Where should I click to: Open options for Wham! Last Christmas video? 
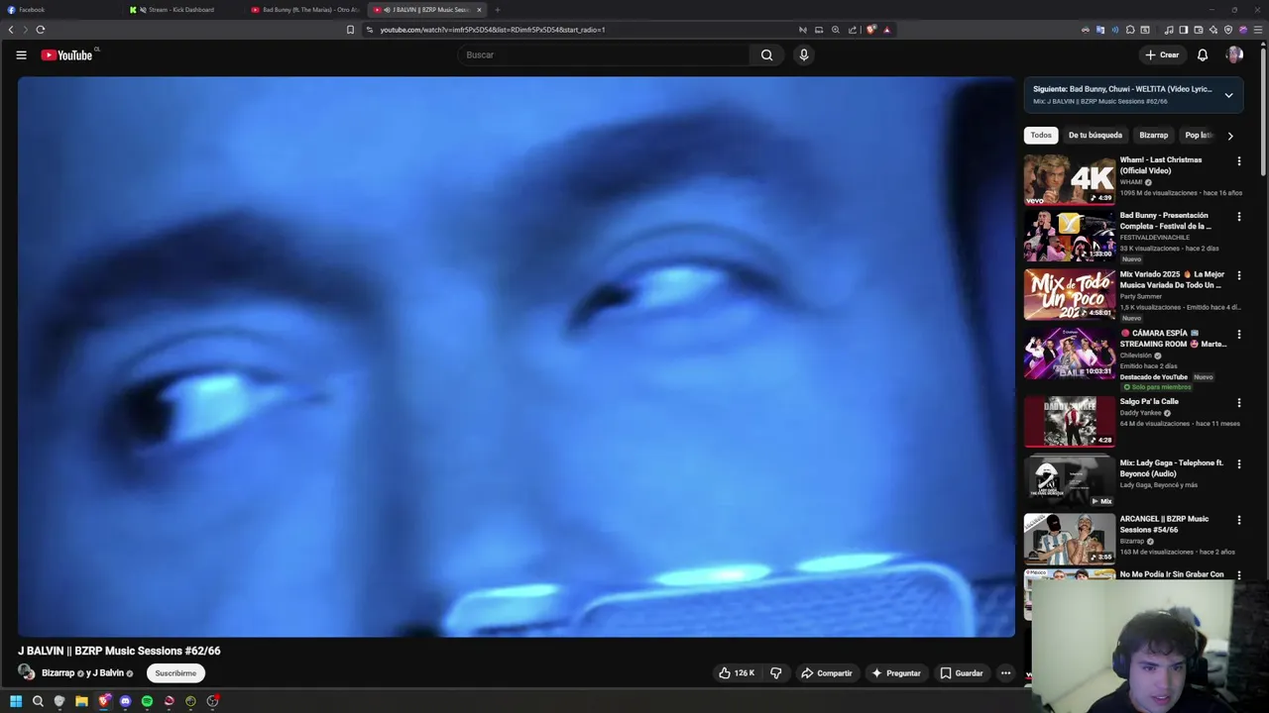click(x=1238, y=160)
